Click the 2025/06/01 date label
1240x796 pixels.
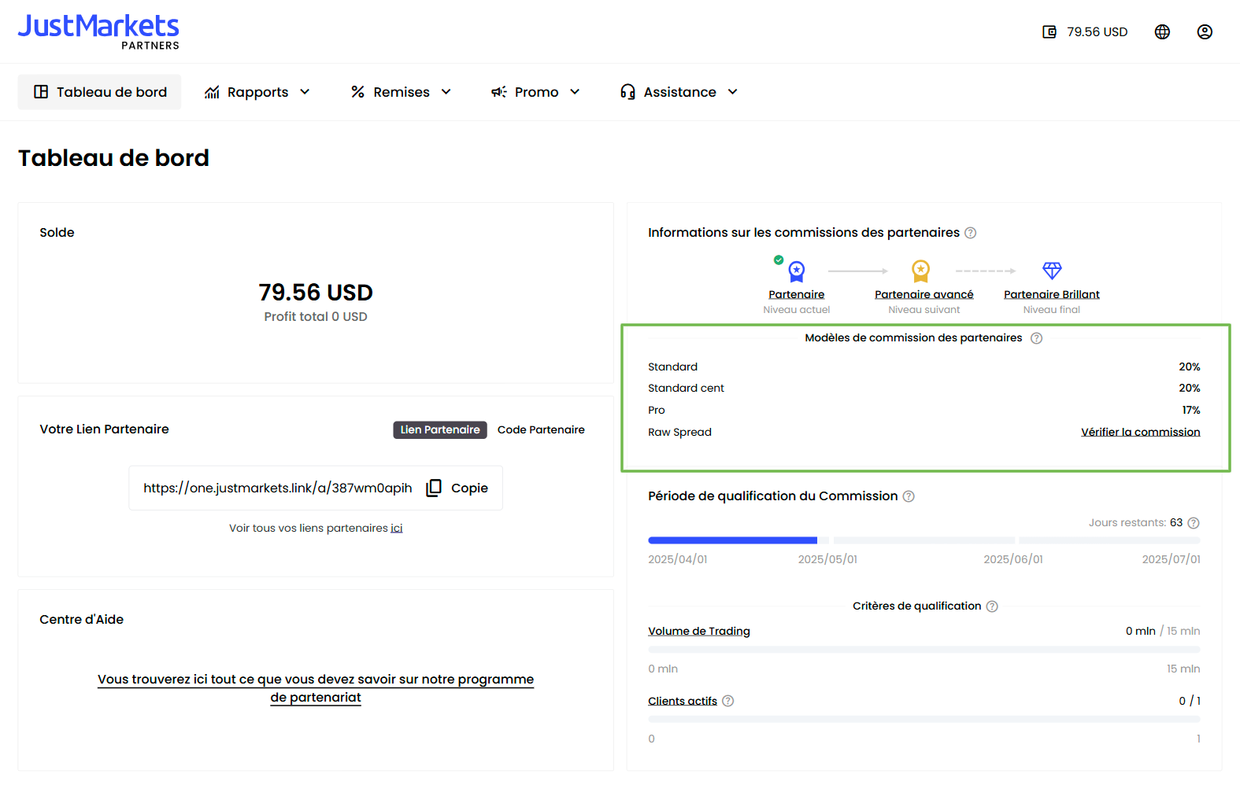click(1013, 559)
